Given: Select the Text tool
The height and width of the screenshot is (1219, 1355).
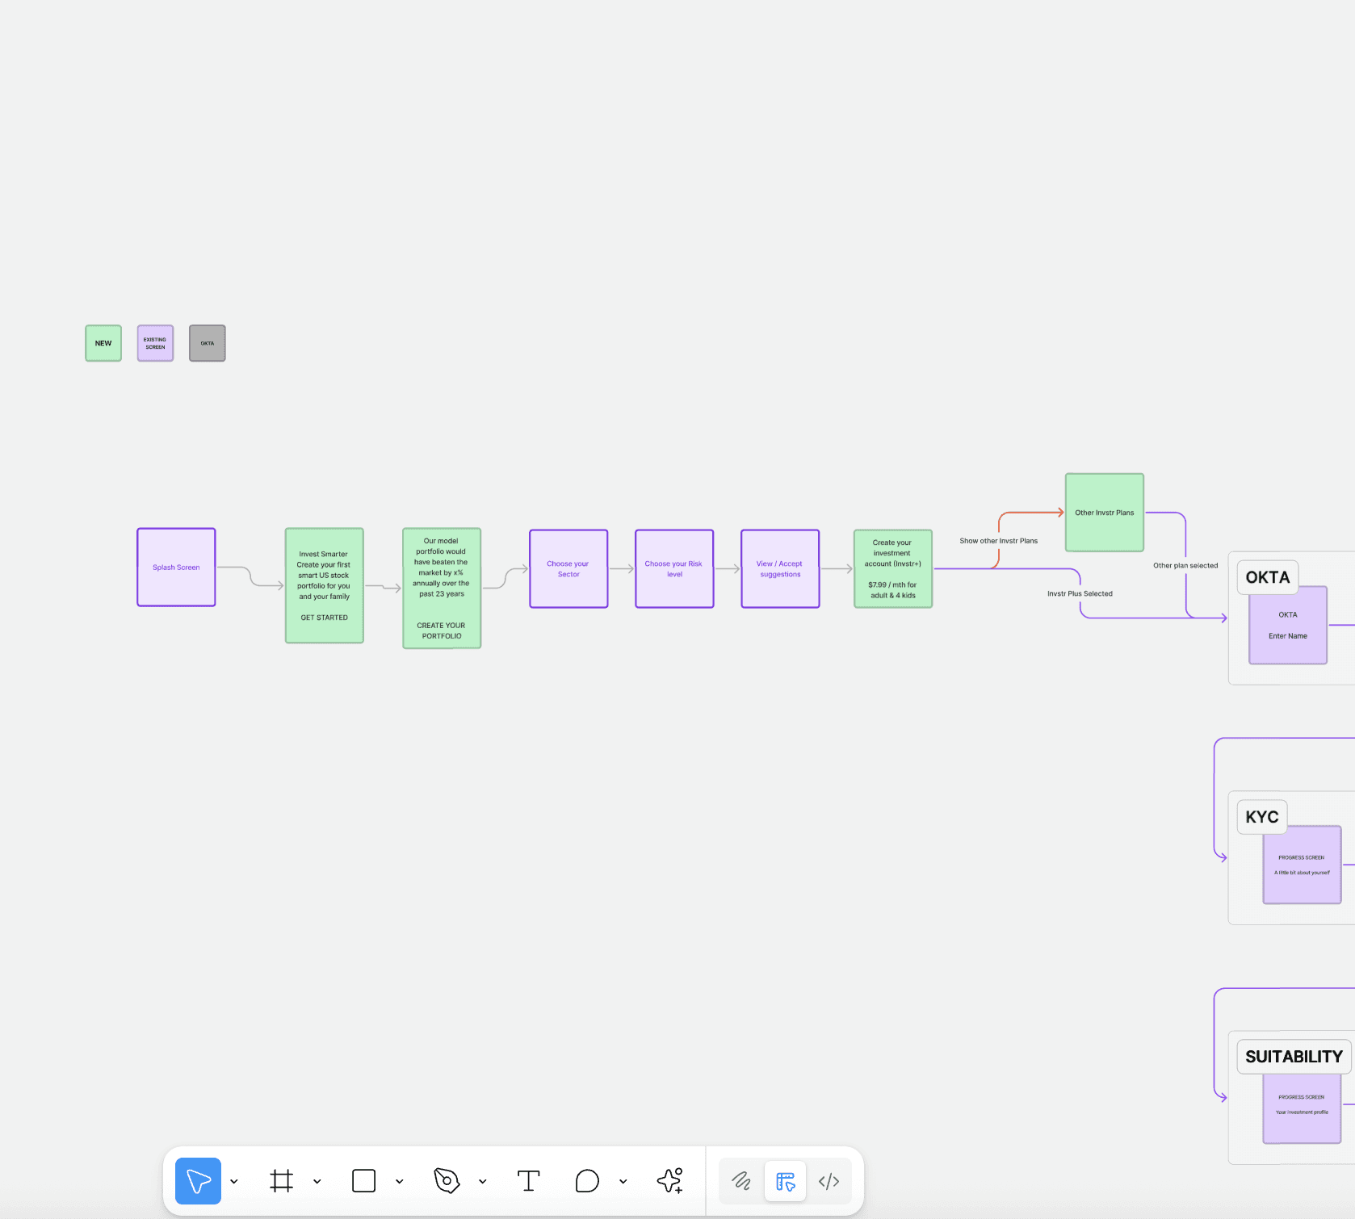Looking at the screenshot, I should 529,1181.
